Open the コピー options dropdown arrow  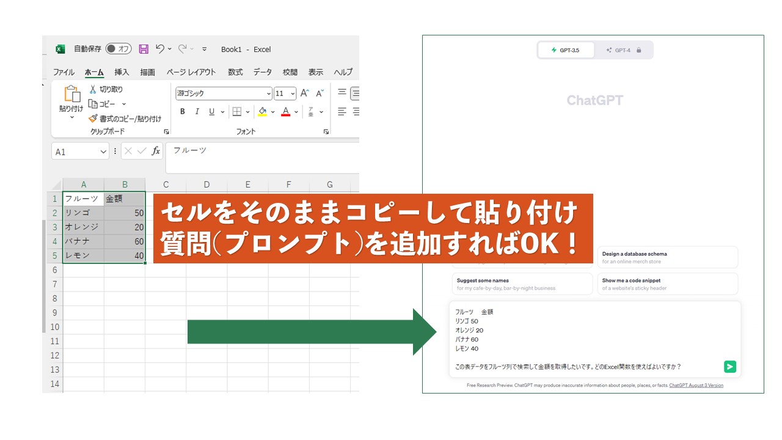pyautogui.click(x=124, y=104)
